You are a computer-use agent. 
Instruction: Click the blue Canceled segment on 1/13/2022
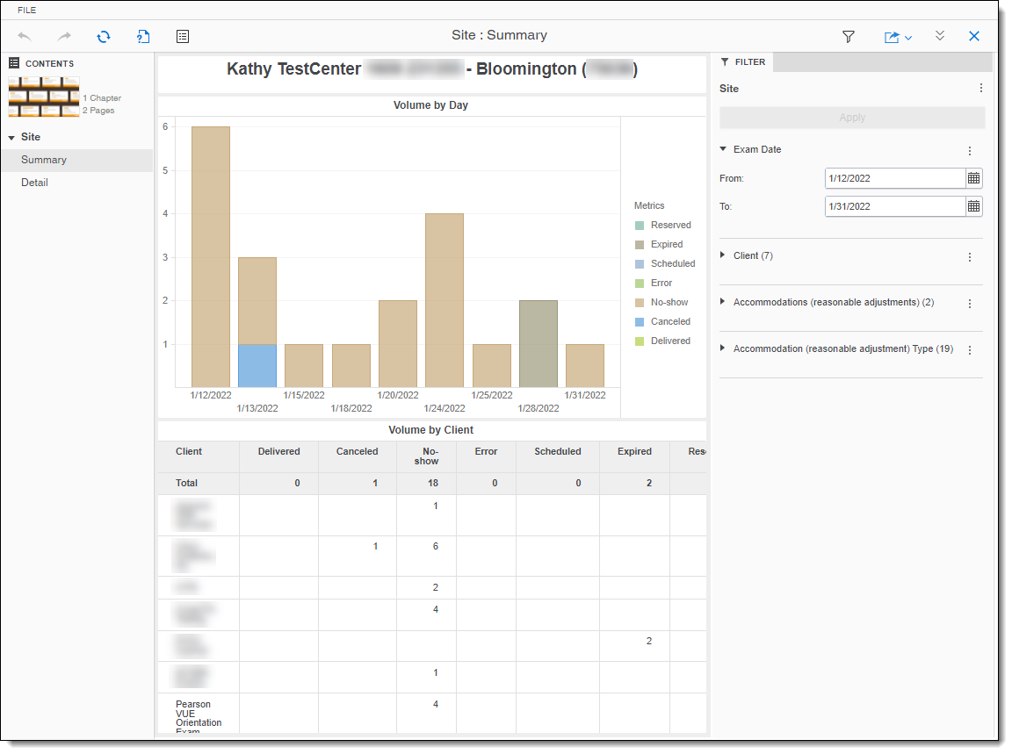click(257, 366)
